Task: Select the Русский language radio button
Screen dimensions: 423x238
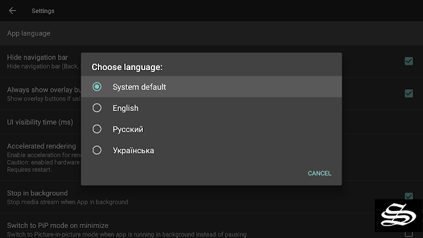Action: click(97, 129)
